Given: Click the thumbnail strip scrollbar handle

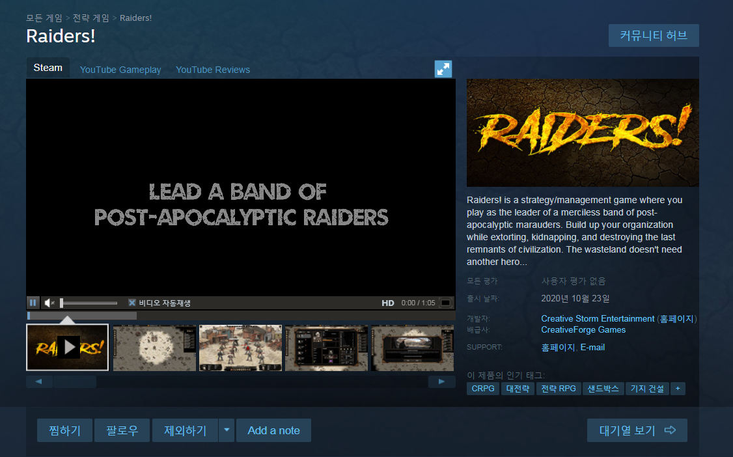Looking at the screenshot, I should (x=75, y=381).
